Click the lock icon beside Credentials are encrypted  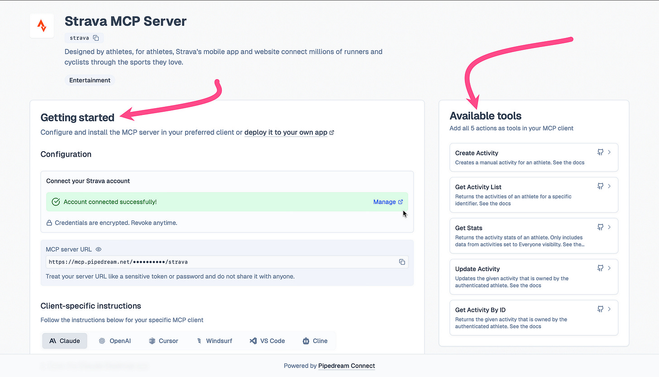(49, 223)
